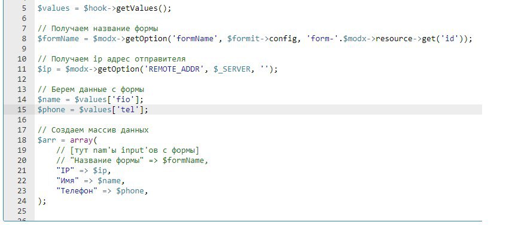Click the 'formName' string on line 8

[195, 39]
